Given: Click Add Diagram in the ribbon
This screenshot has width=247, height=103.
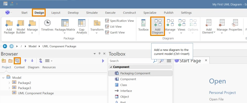Looking at the screenshot, I should pos(157,26).
